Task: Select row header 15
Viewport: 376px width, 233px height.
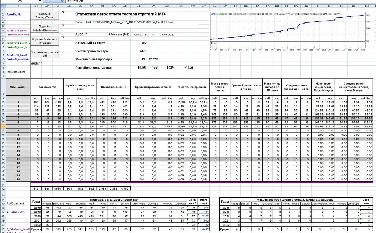Action: 3,67
